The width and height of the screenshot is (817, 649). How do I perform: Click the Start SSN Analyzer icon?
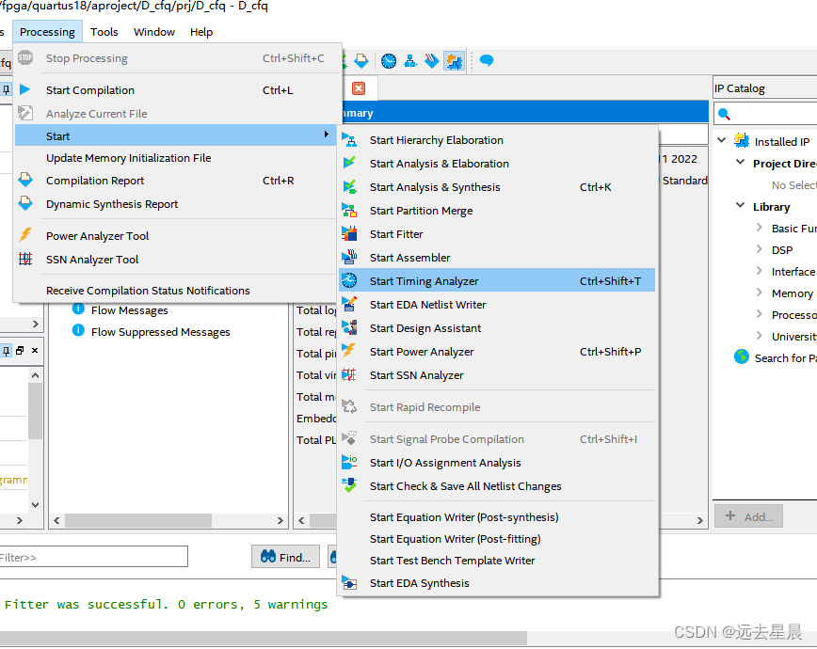pyautogui.click(x=349, y=374)
